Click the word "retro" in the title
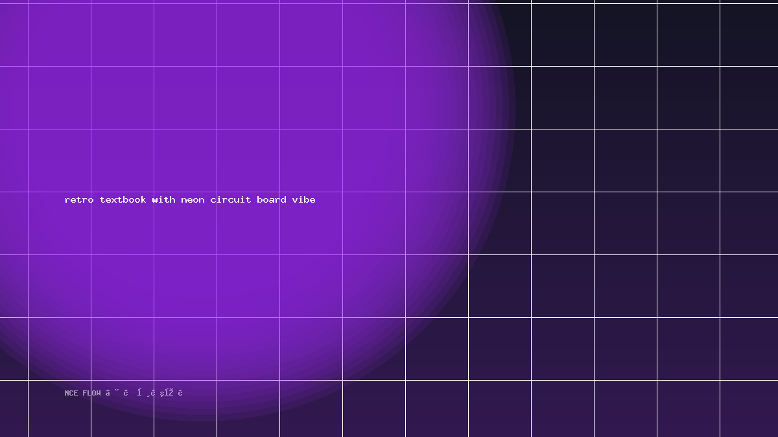The image size is (778, 437). click(x=79, y=199)
